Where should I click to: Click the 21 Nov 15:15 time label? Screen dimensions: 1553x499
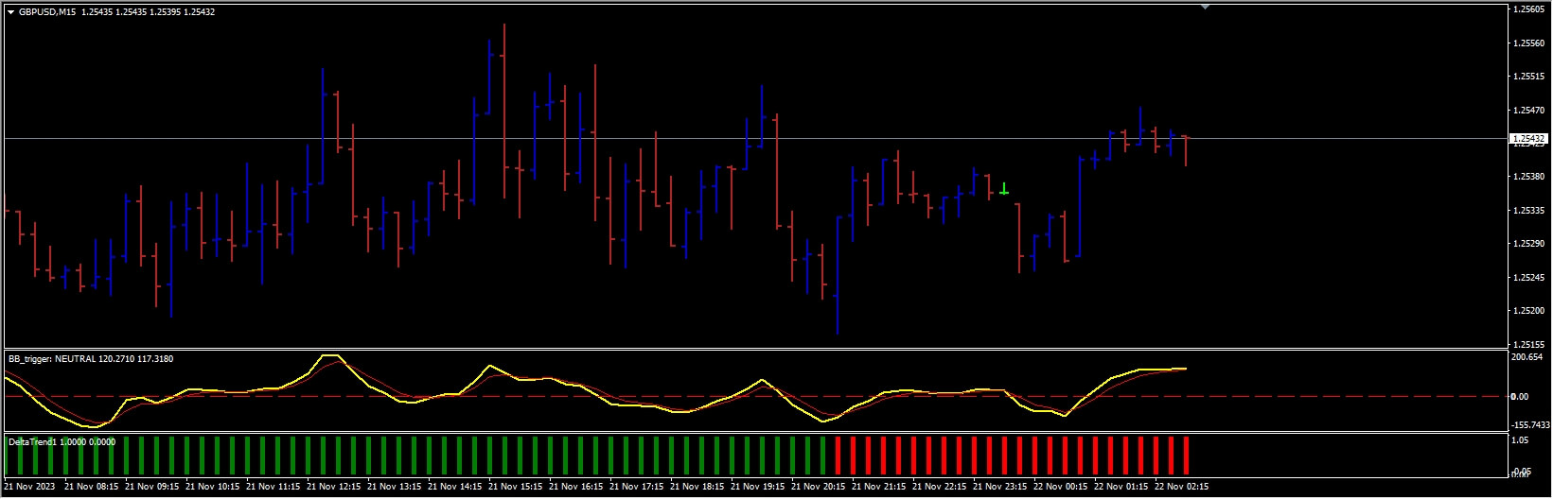coord(516,488)
